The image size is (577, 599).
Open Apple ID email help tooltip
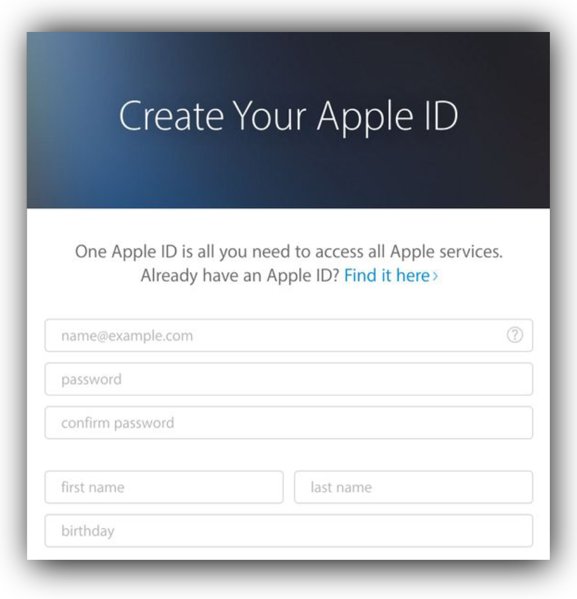pos(514,335)
